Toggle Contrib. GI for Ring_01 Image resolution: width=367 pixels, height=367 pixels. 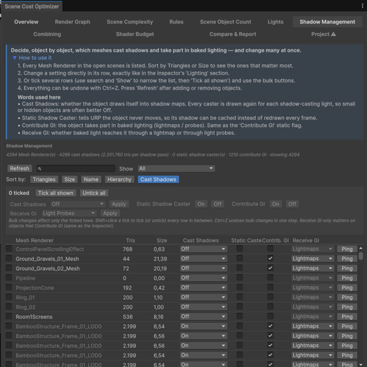(x=270, y=297)
